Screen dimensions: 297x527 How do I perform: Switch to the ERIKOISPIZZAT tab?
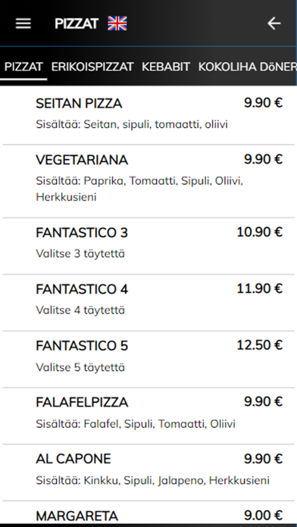click(x=92, y=67)
